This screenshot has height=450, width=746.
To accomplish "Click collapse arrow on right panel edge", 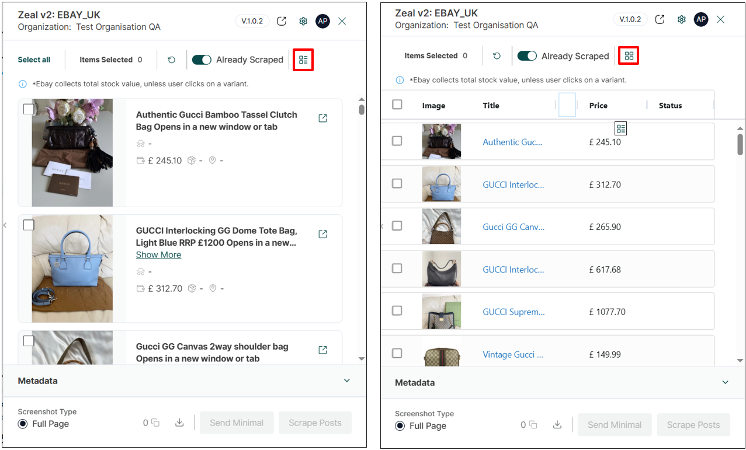I will 383,226.
